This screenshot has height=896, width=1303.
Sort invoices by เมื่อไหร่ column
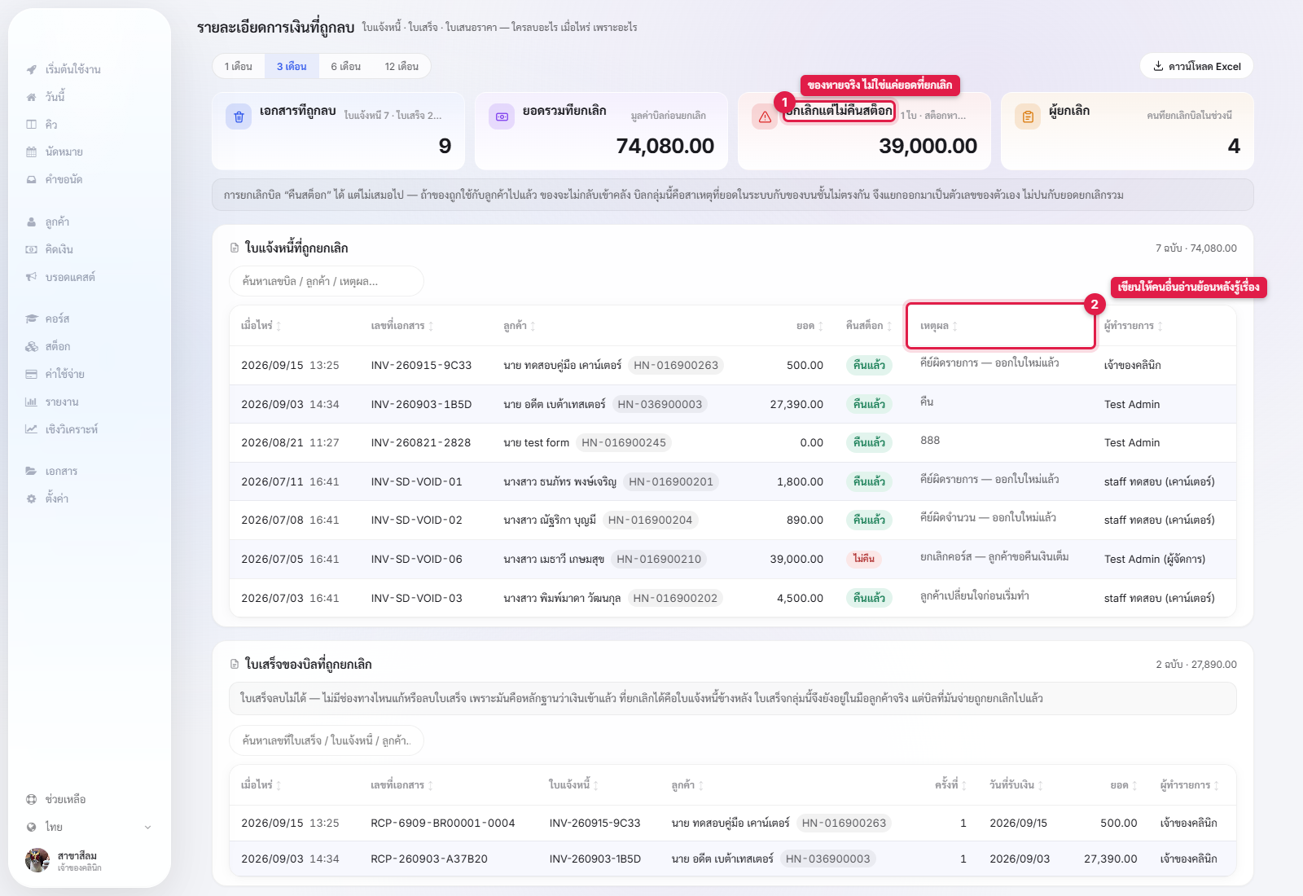tap(261, 326)
